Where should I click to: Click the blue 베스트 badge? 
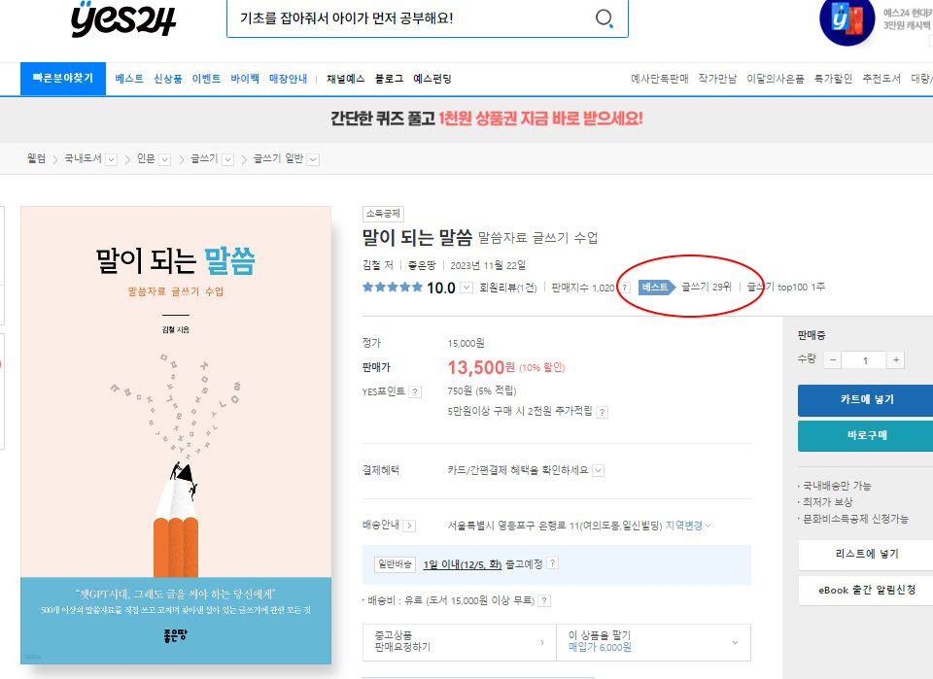tap(656, 288)
